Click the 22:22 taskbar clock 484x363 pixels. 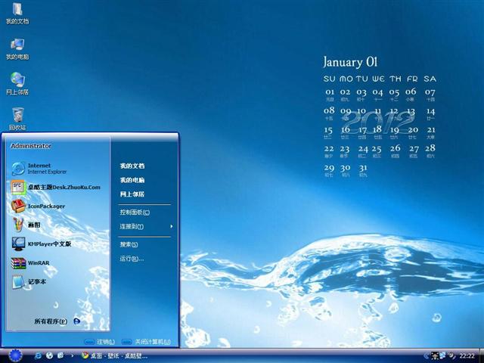467,356
